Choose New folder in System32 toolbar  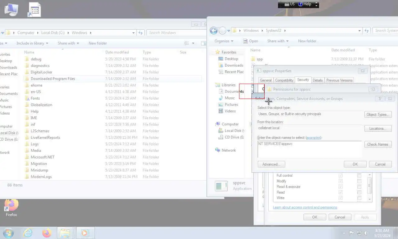(x=307, y=41)
